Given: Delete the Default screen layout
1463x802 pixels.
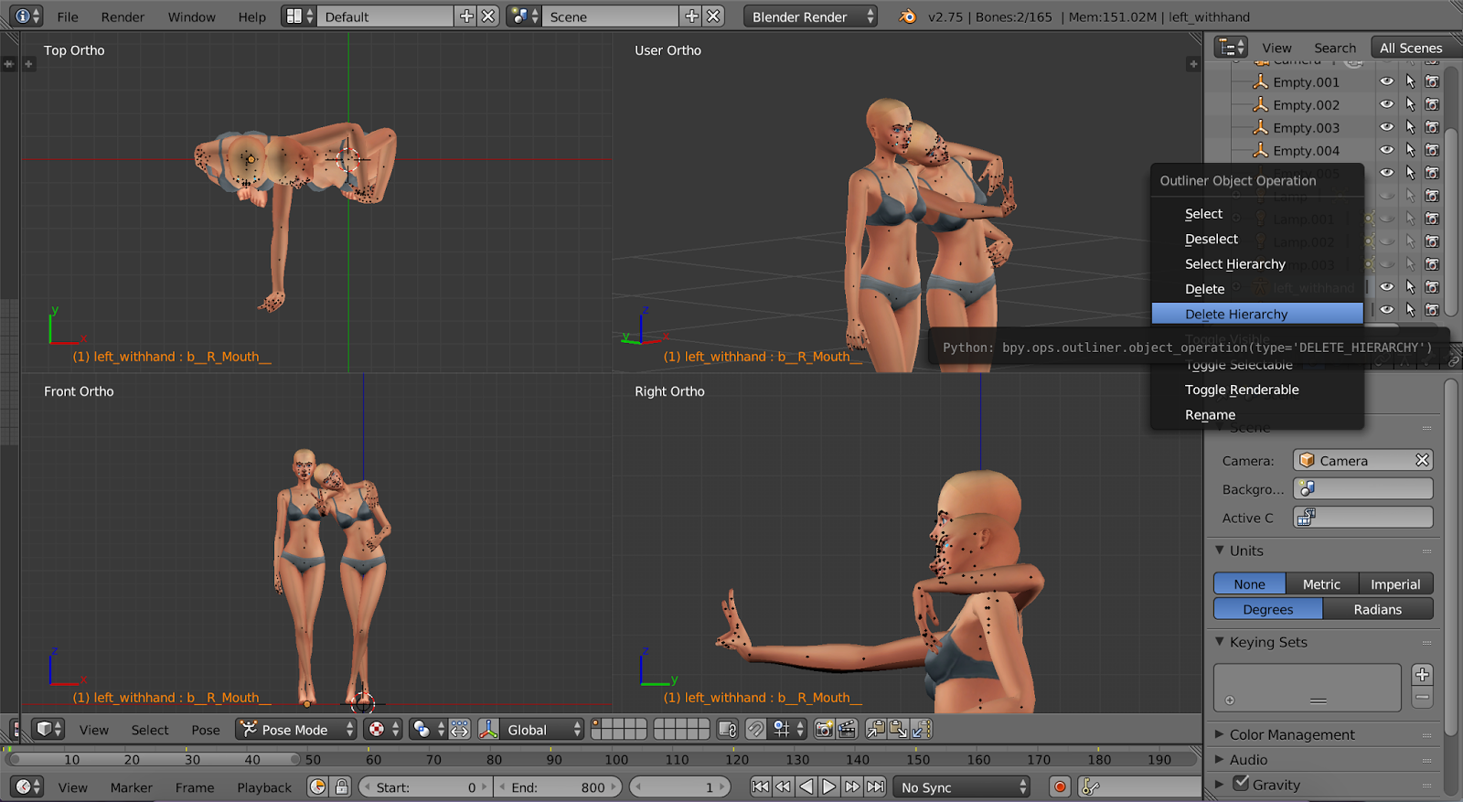Looking at the screenshot, I should pos(488,16).
